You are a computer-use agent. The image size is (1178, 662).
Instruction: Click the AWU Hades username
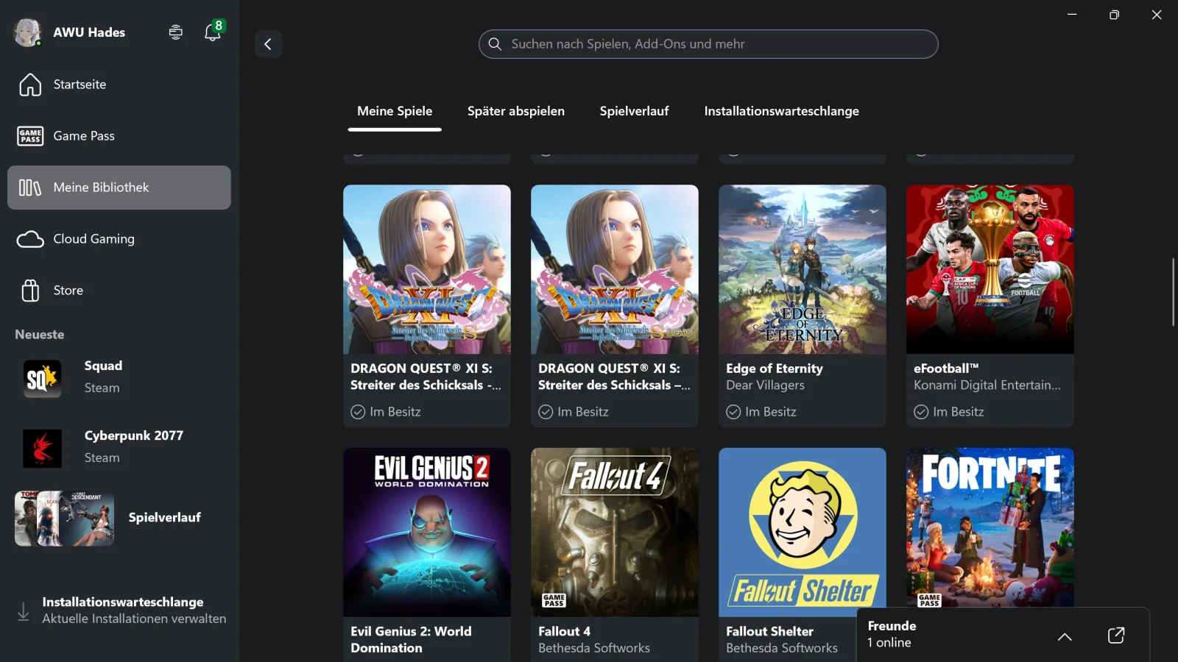(89, 32)
